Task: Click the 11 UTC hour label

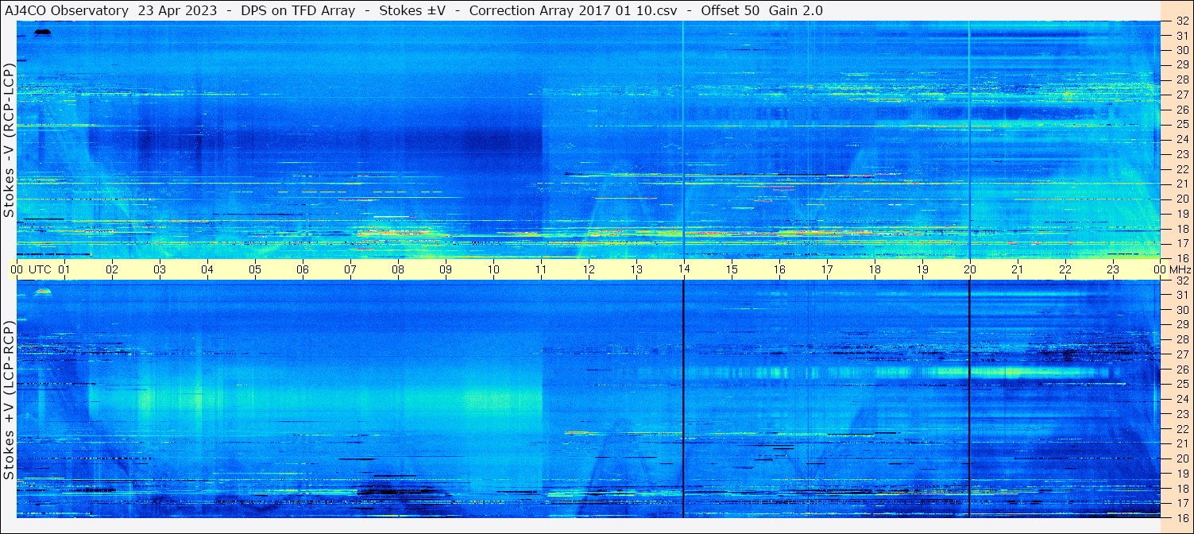Action: pyautogui.click(x=541, y=269)
